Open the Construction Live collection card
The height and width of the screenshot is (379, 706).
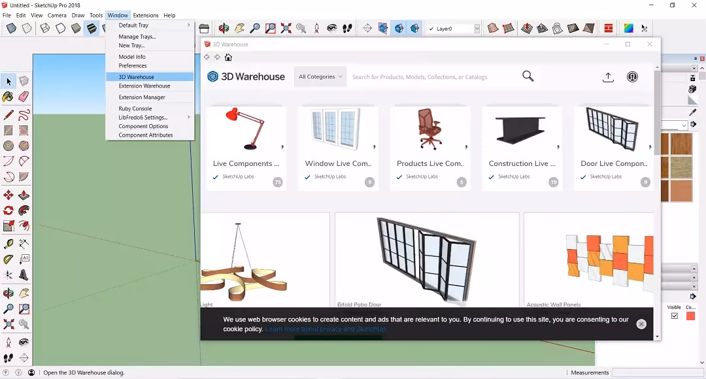(522, 148)
